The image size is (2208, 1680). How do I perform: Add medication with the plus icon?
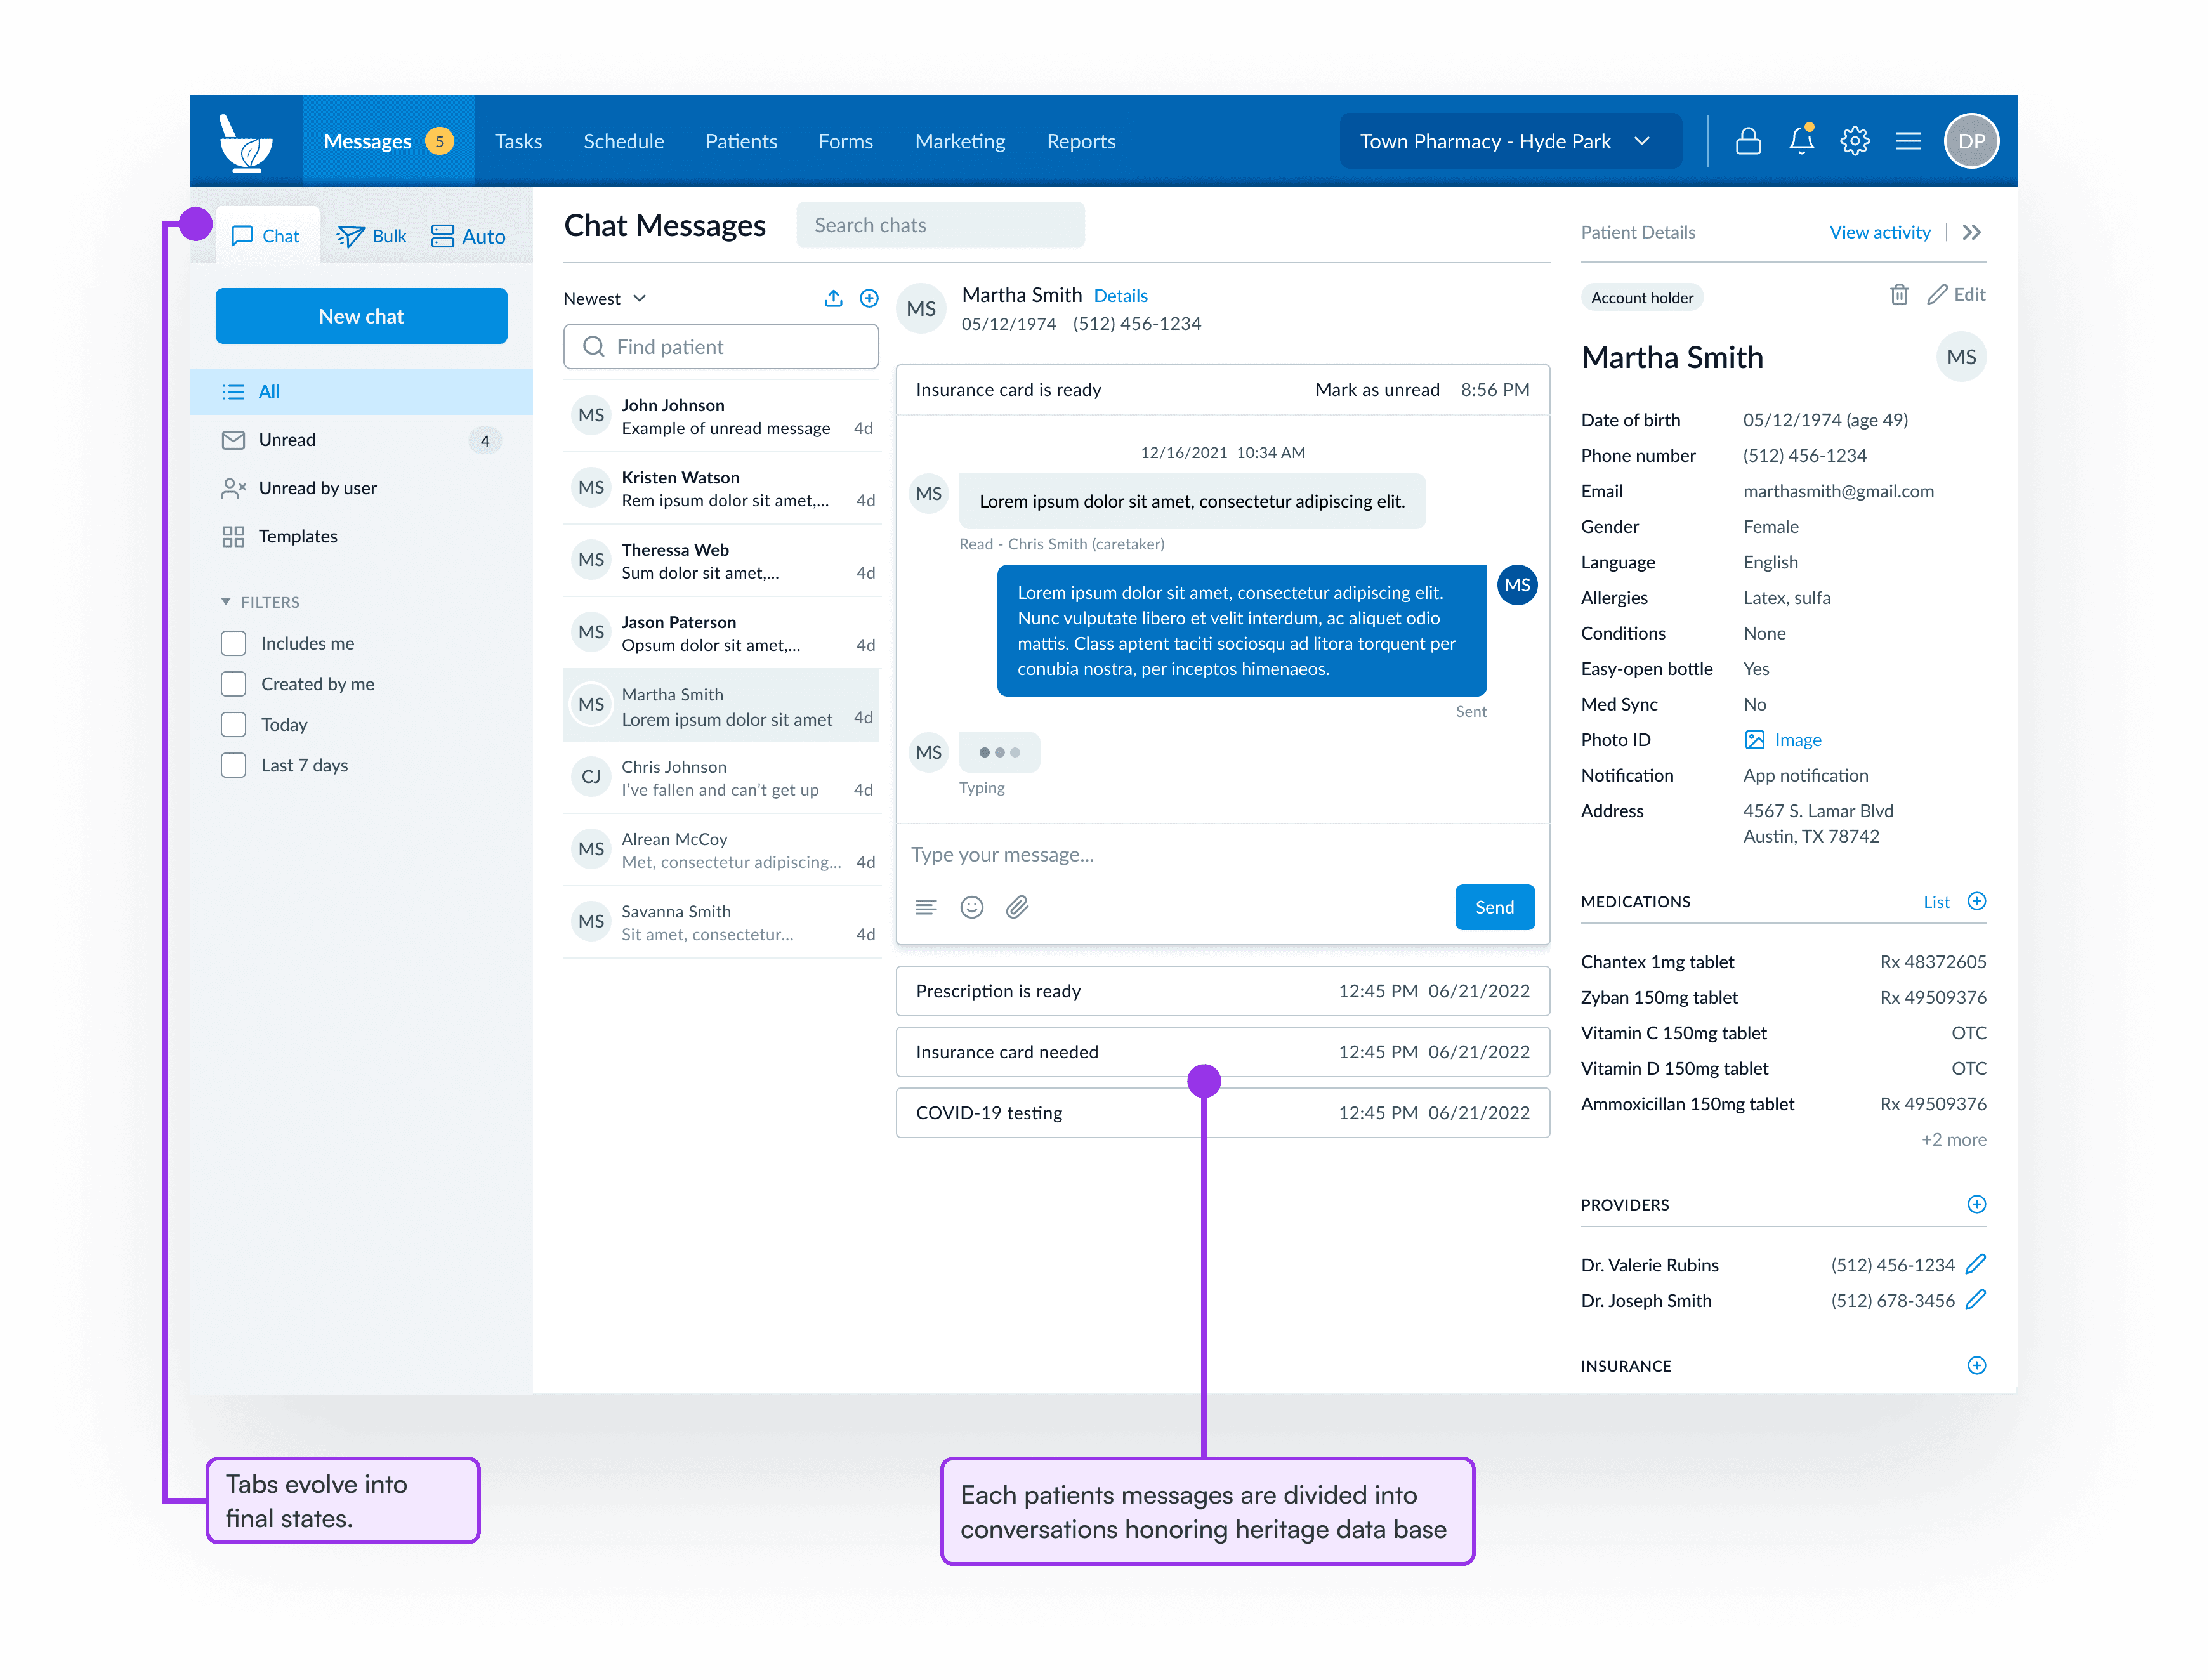click(x=1976, y=901)
